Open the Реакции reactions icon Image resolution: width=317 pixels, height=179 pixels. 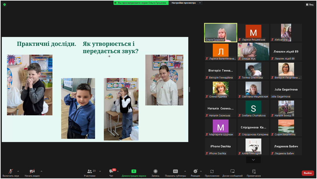[195, 171]
